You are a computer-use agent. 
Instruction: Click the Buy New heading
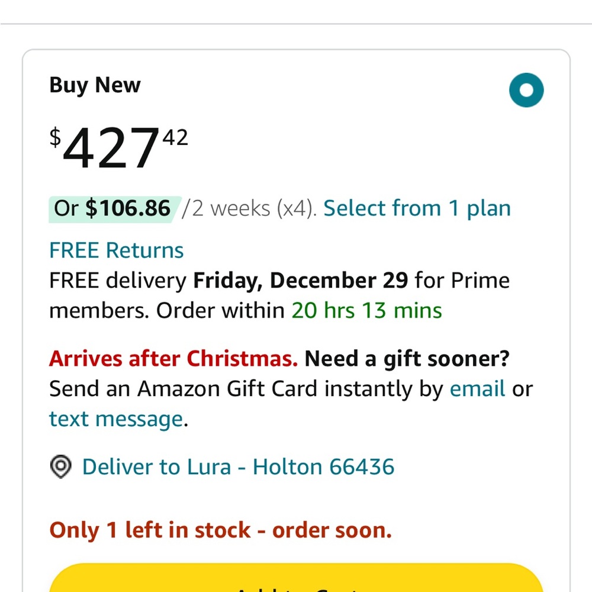tap(95, 85)
